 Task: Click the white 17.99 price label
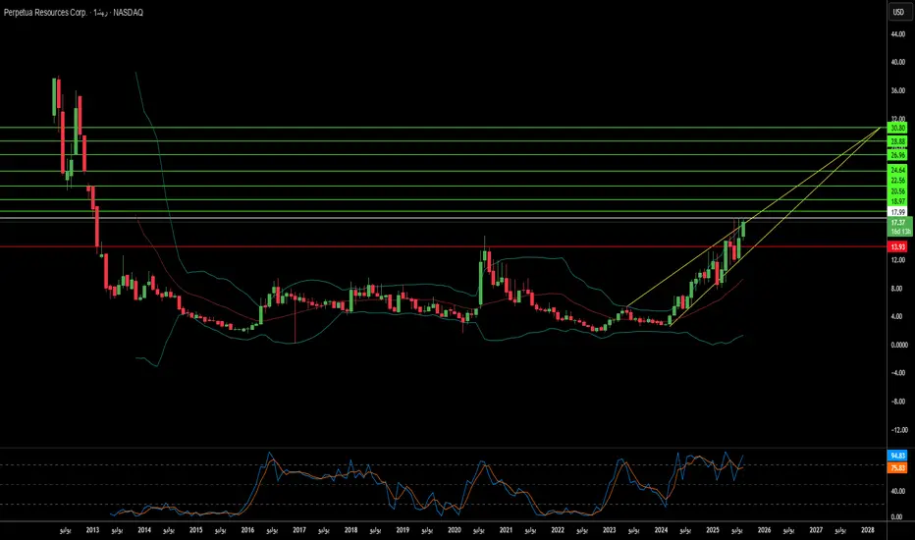coord(897,212)
